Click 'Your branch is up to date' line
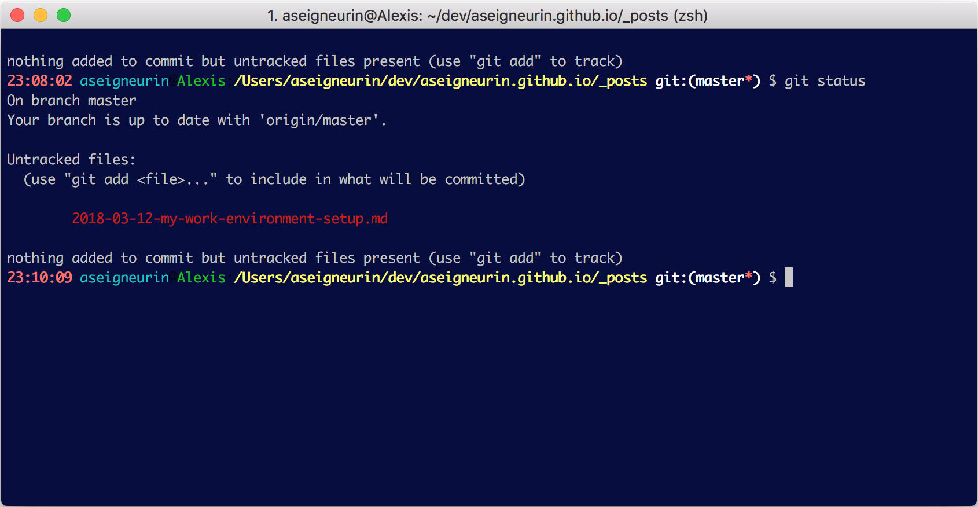Viewport: 978px width, 507px height. point(197,120)
